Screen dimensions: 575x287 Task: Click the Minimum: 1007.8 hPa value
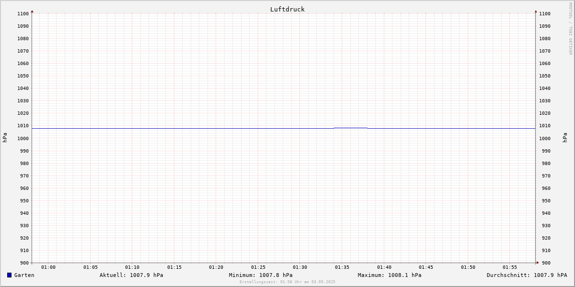261,275
